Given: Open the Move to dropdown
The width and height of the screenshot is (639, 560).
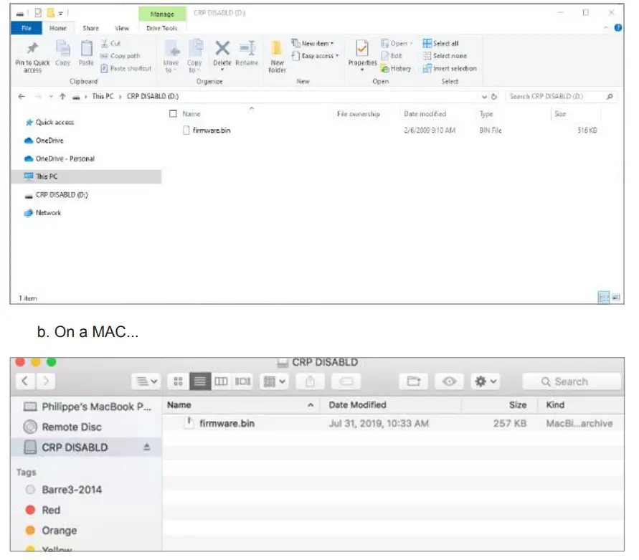Looking at the screenshot, I should coord(171,57).
